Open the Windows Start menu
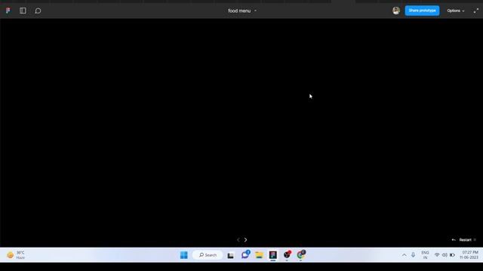 (184, 255)
